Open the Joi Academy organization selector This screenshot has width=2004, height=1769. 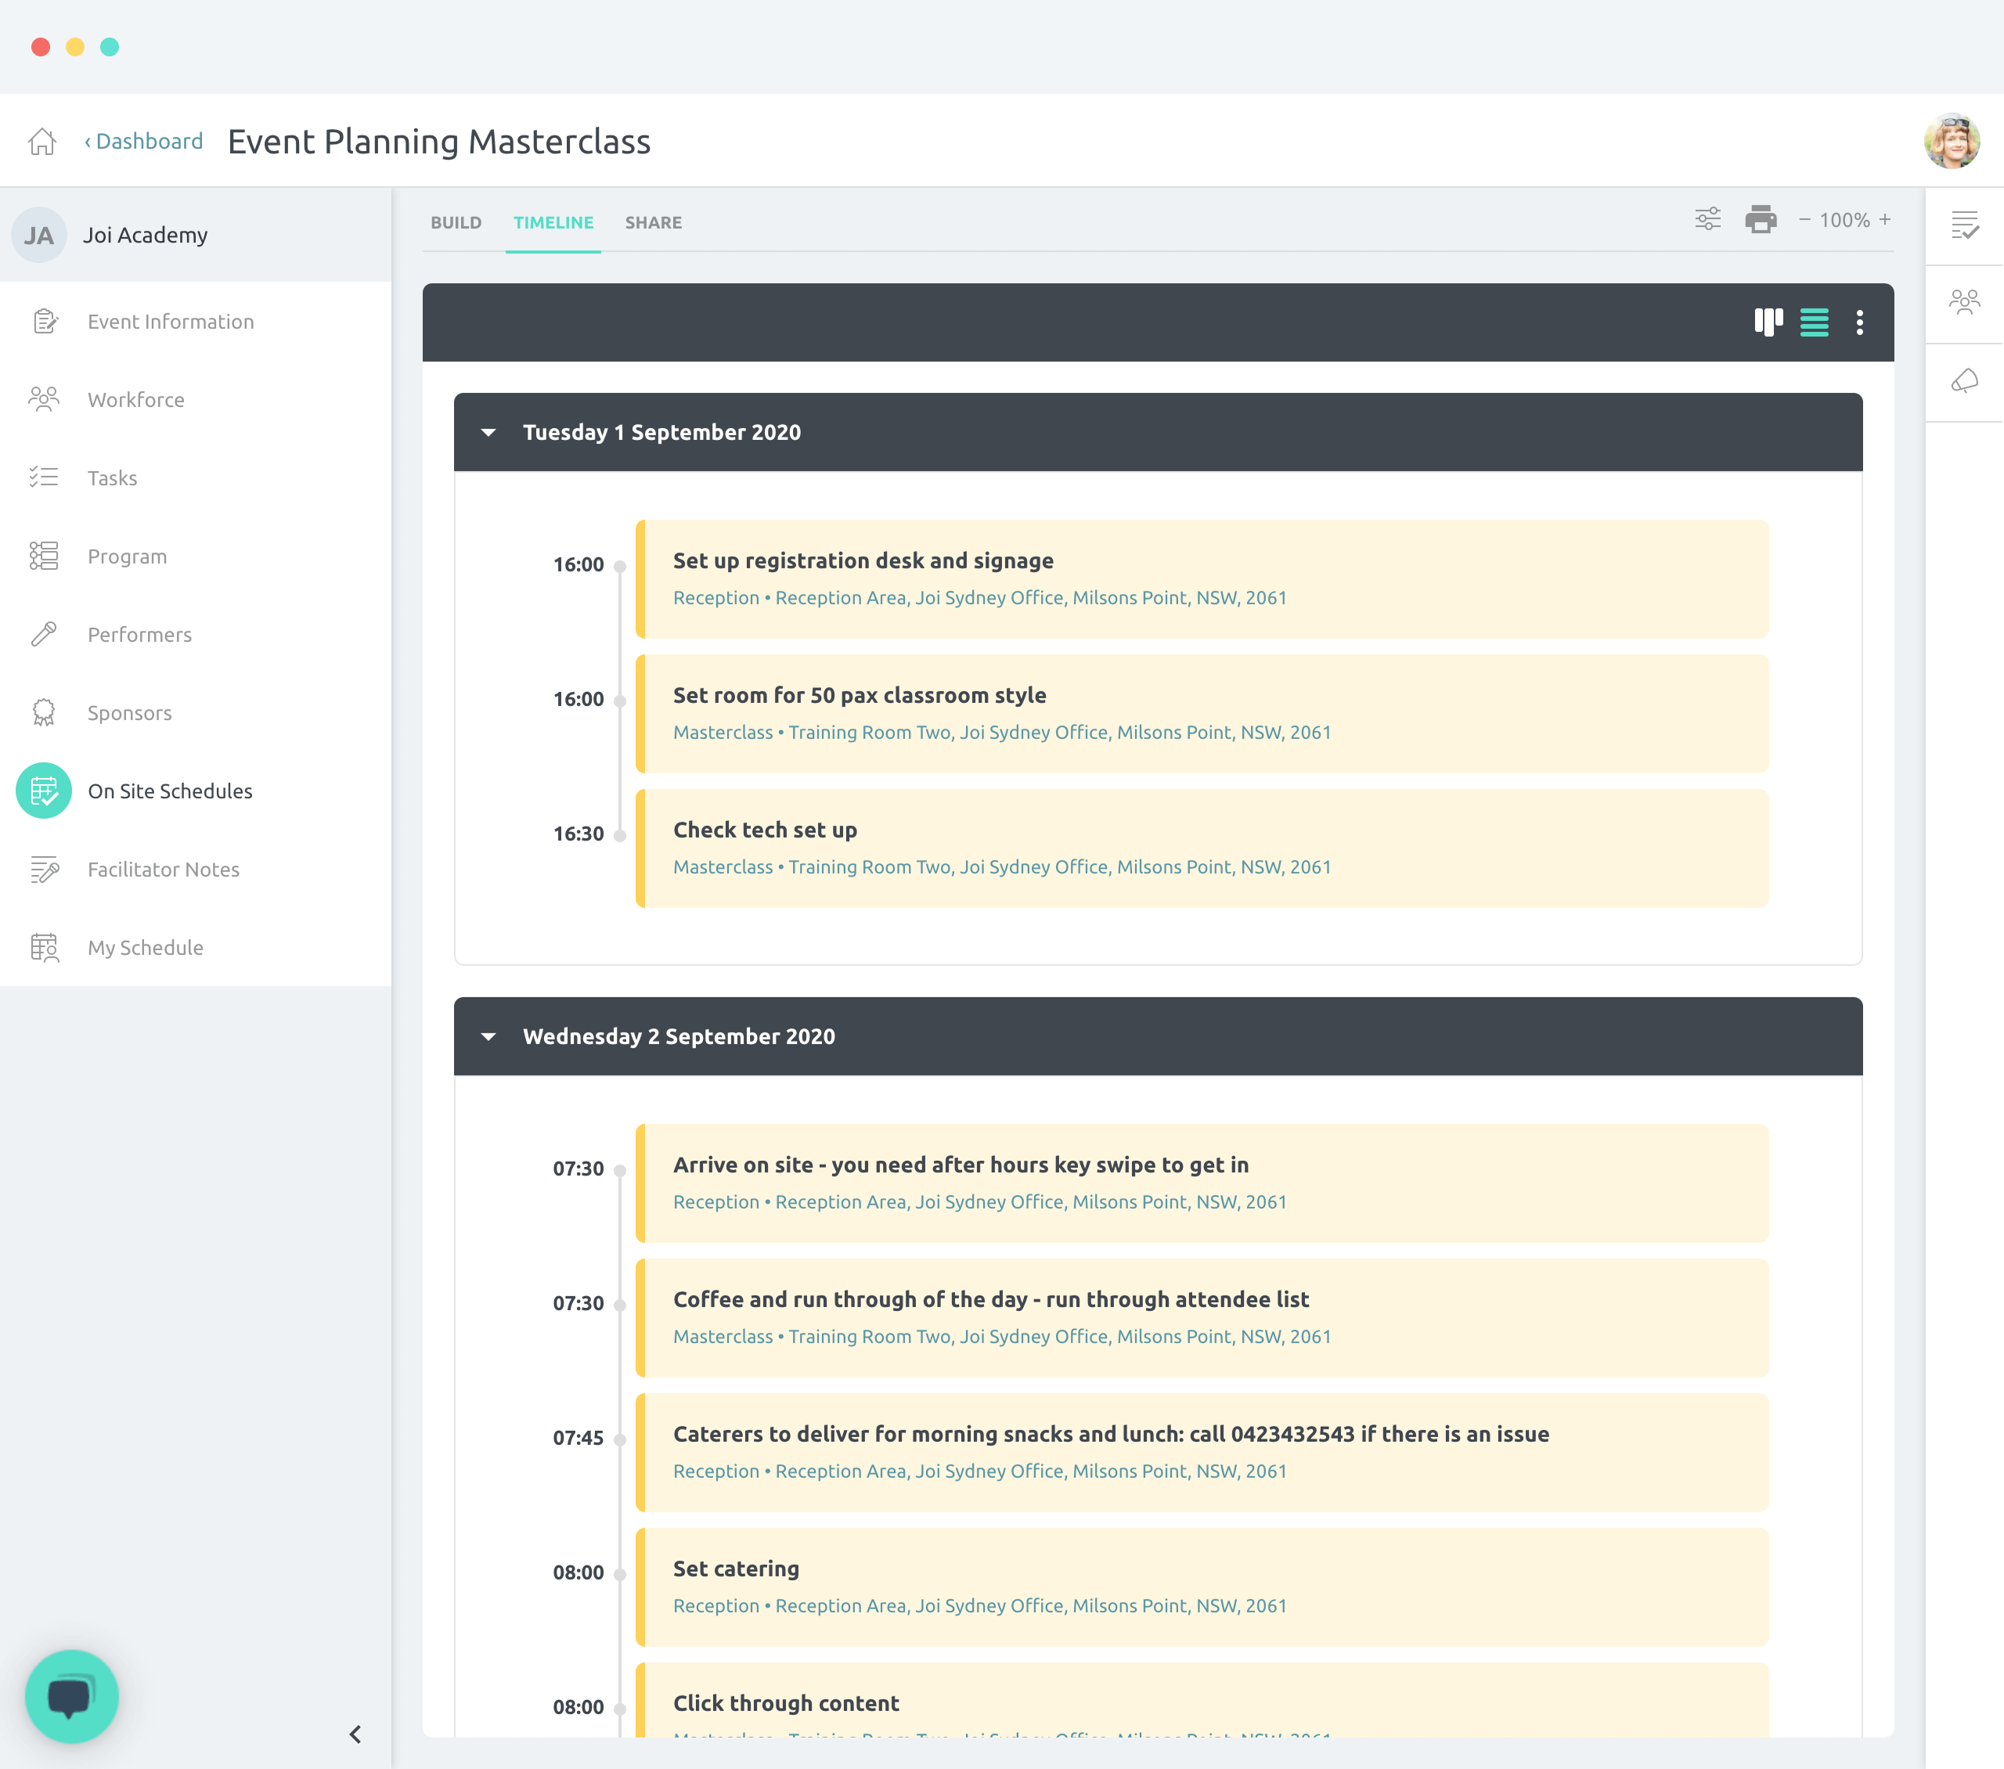click(145, 236)
